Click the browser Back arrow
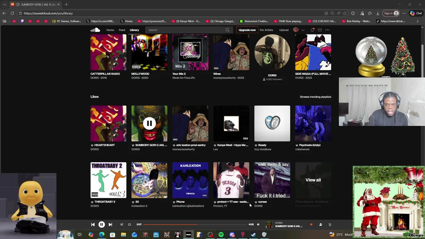The image size is (425, 239). coord(4,13)
